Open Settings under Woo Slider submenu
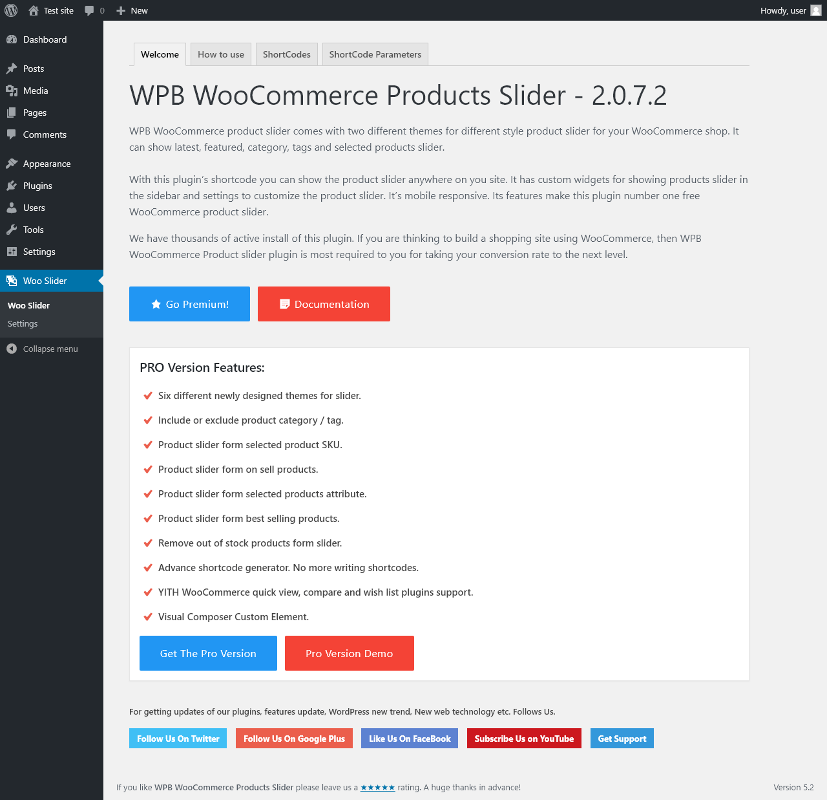 tap(23, 323)
